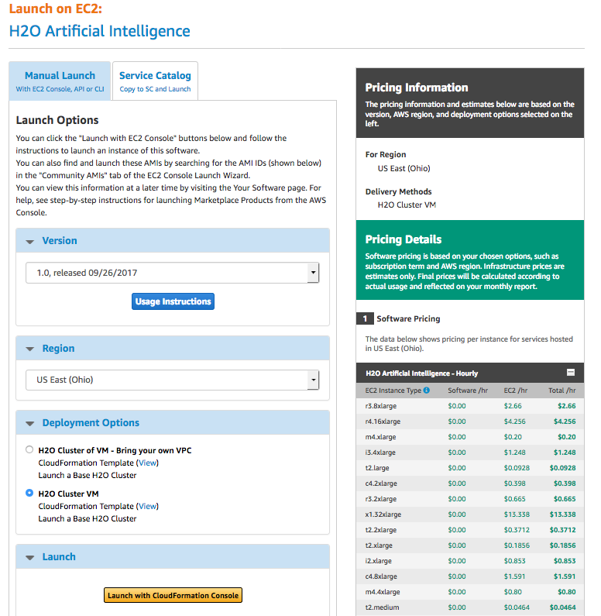
Task: Click the r3.2xlarge instance type
Action: (381, 499)
